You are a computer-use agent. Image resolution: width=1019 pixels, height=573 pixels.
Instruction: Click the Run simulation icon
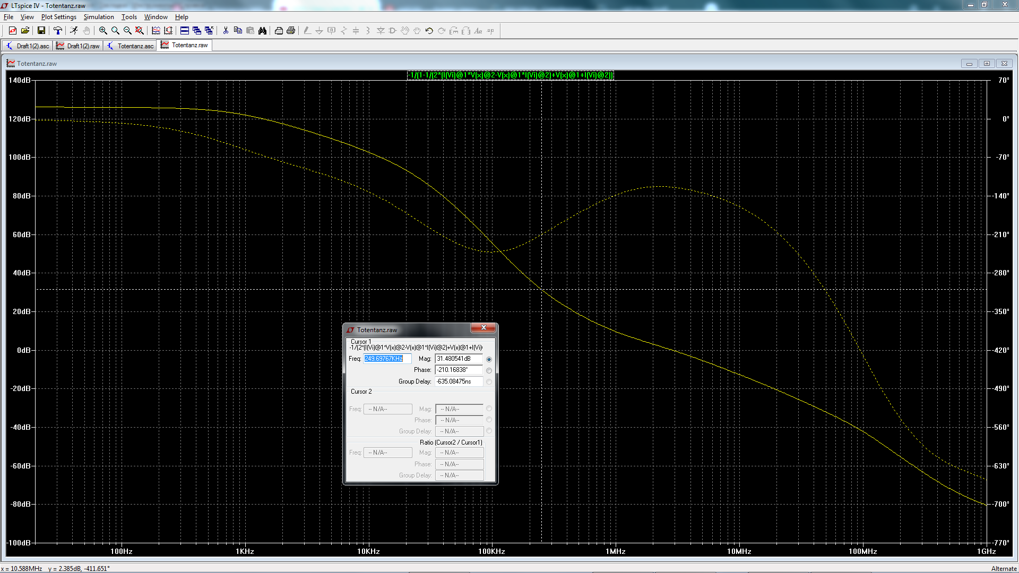point(74,31)
